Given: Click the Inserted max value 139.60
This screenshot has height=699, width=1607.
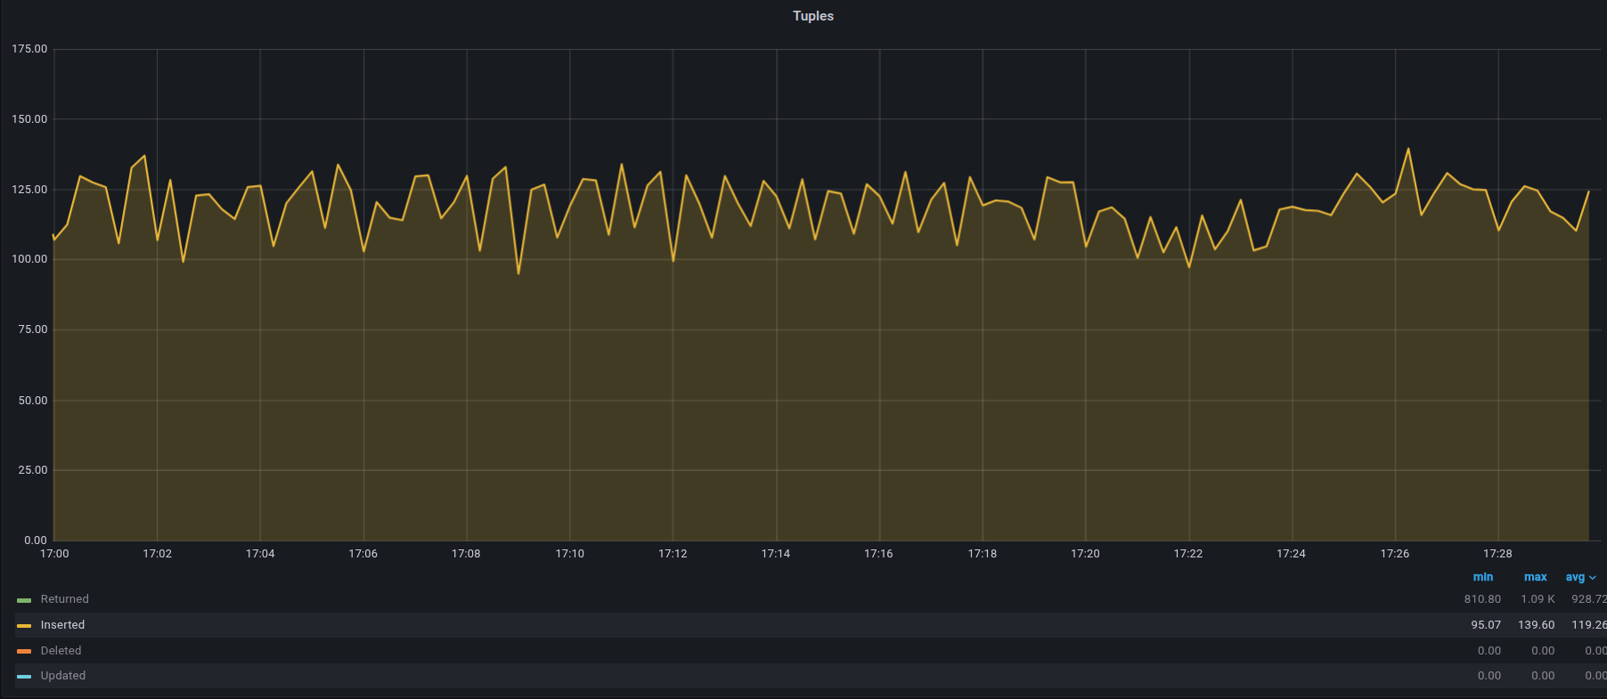Looking at the screenshot, I should (1536, 625).
